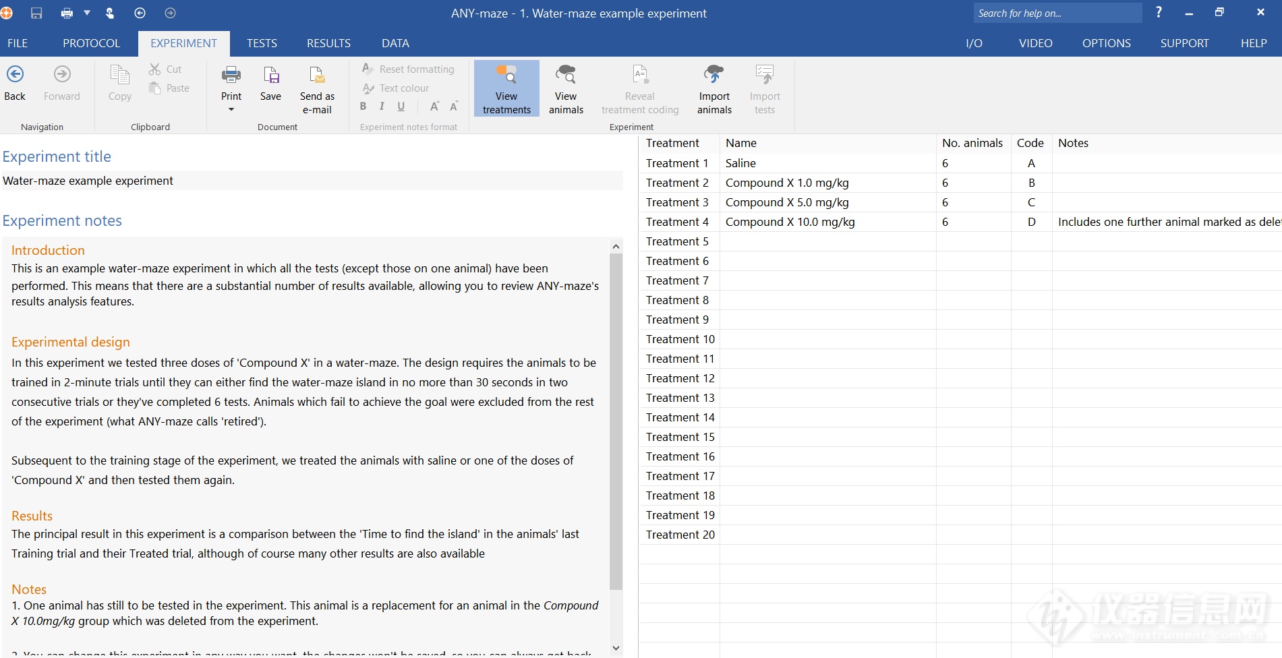
Task: Toggle Bold formatting button
Action: (x=363, y=106)
